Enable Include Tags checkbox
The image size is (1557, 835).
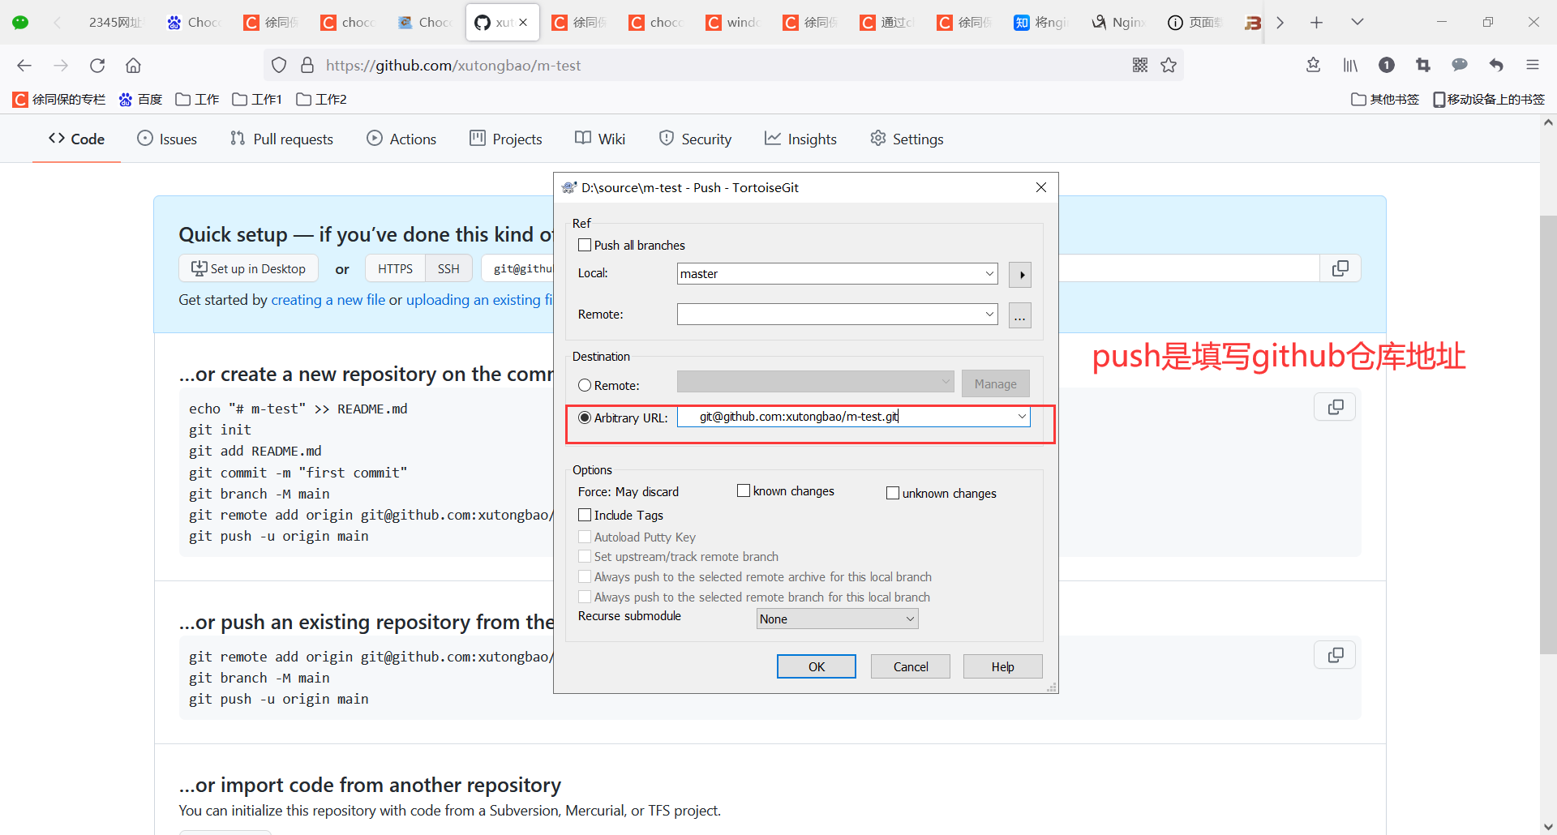tap(585, 516)
